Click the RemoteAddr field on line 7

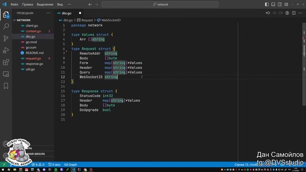pyautogui.click(x=90, y=54)
